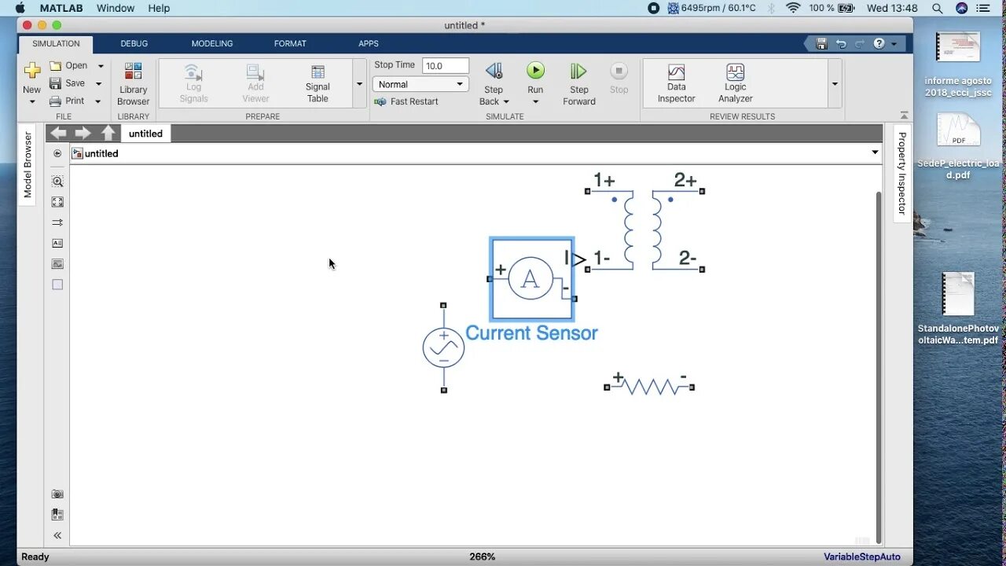Click the quick access save icon
The width and height of the screenshot is (1006, 566).
(x=822, y=44)
